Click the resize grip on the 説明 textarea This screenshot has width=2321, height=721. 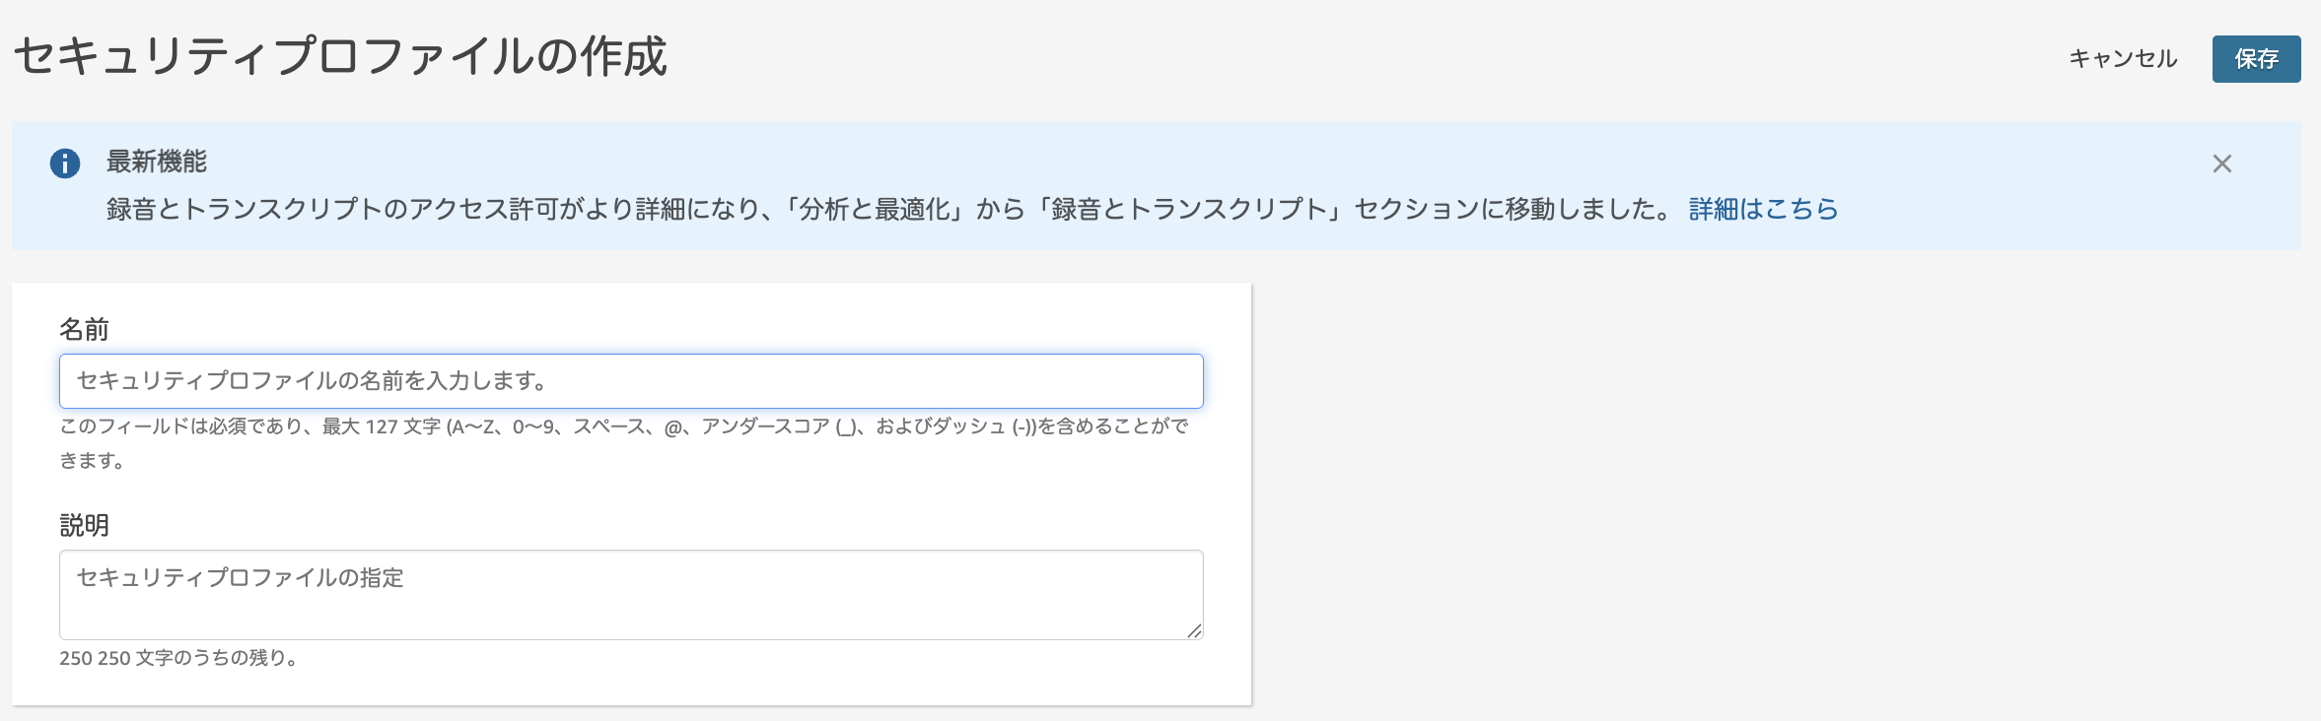(1196, 628)
